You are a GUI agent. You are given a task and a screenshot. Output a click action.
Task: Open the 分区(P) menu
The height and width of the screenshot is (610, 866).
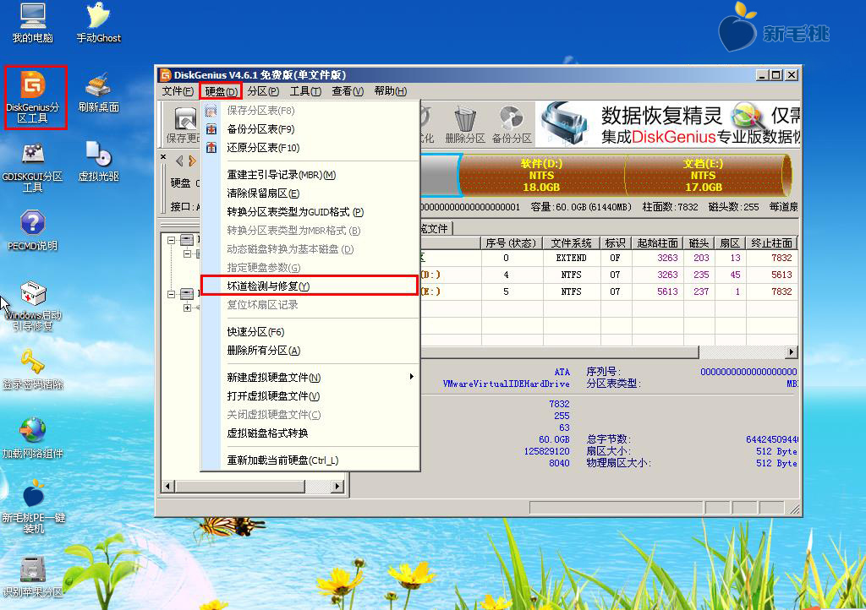263,91
